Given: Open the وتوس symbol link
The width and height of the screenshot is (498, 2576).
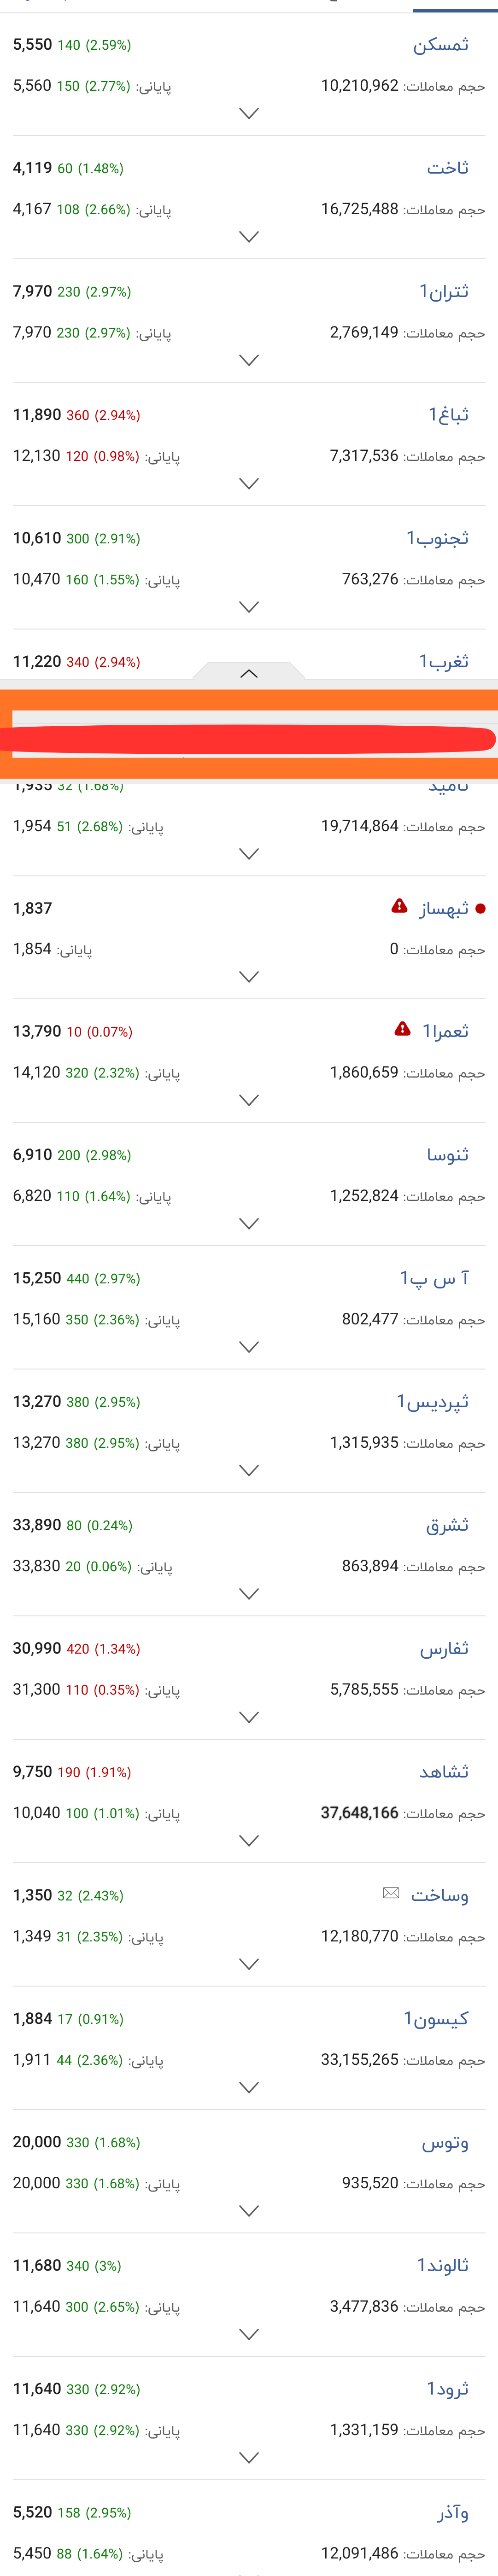Looking at the screenshot, I should [445, 2142].
